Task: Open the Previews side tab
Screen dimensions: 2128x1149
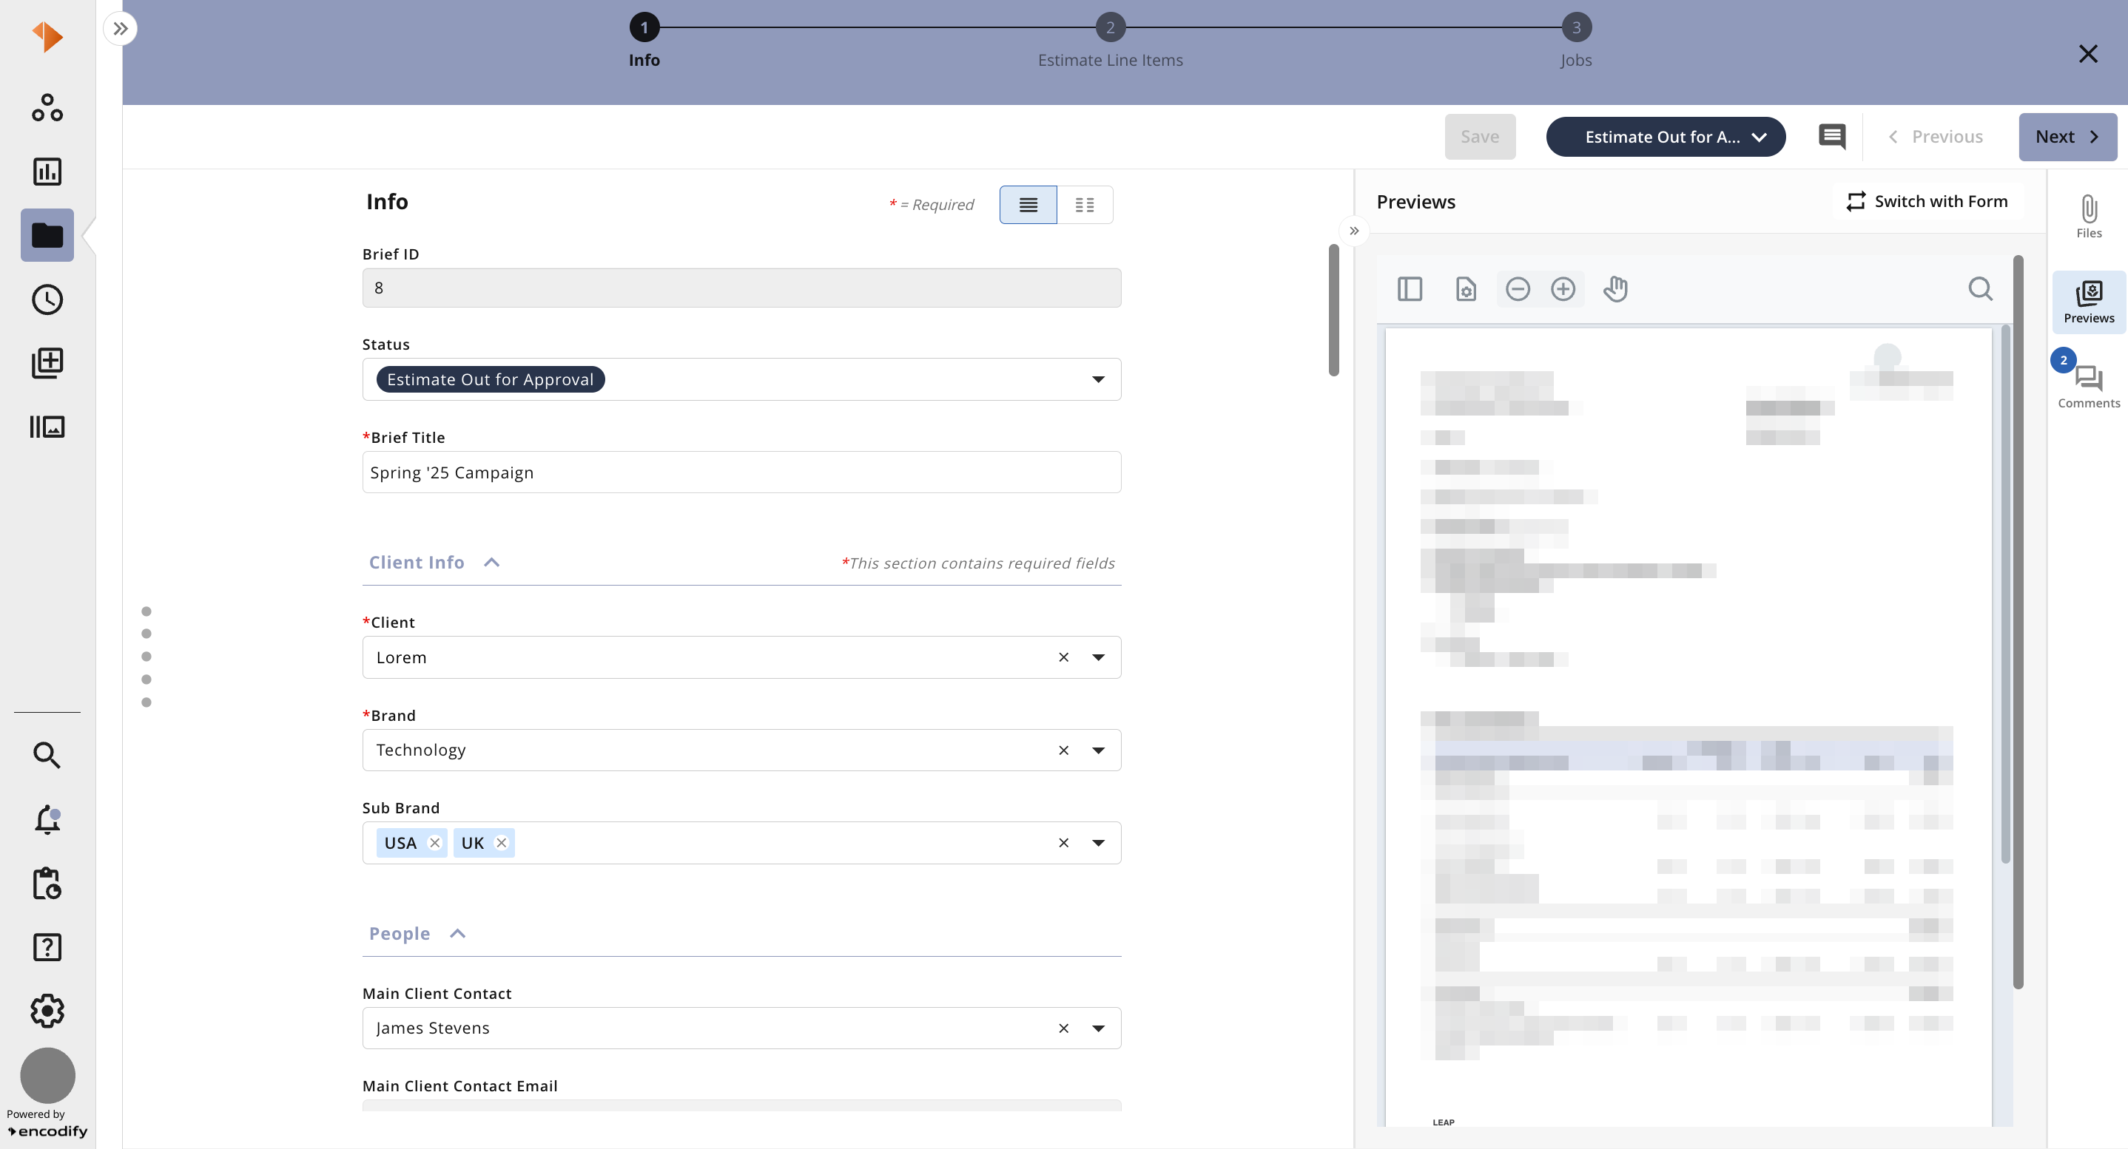Action: pos(2088,302)
